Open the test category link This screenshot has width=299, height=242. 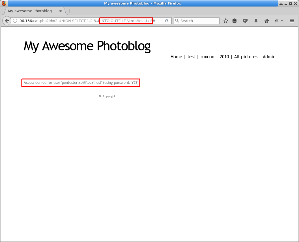coord(191,57)
